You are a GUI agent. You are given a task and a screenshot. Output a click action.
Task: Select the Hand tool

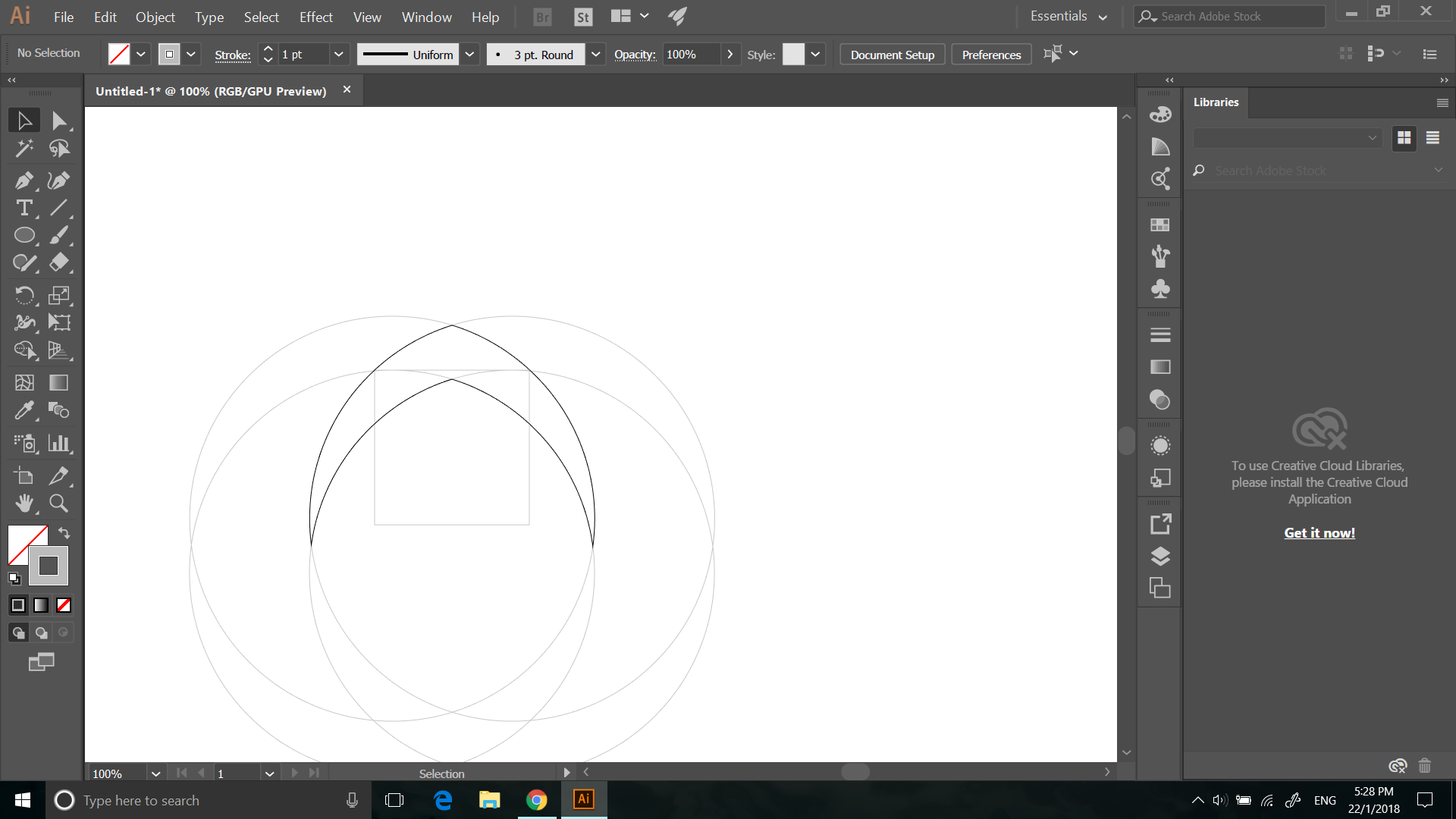(x=24, y=503)
